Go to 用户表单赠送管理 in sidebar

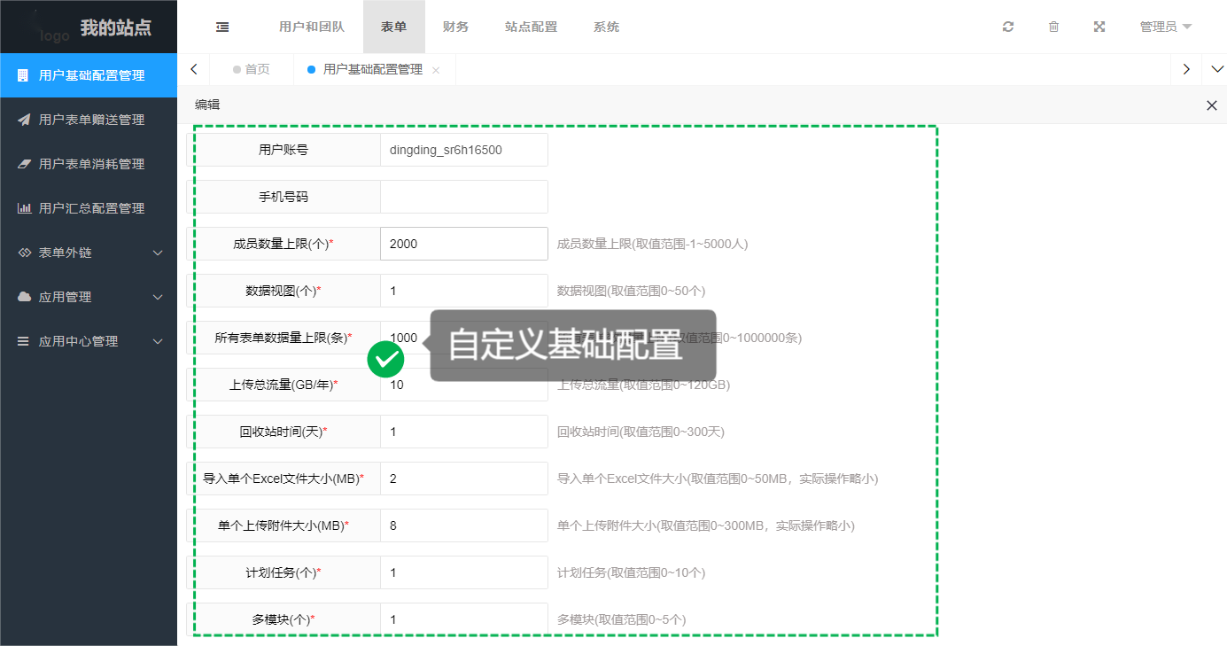point(90,120)
